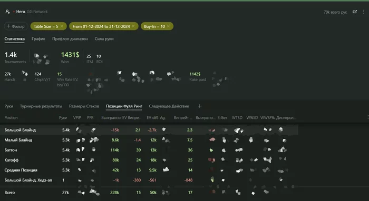Image resolution: width=369 pixels, height=201 pixels.
Task: Open the Следующее Действие tab
Action: pos(169,106)
